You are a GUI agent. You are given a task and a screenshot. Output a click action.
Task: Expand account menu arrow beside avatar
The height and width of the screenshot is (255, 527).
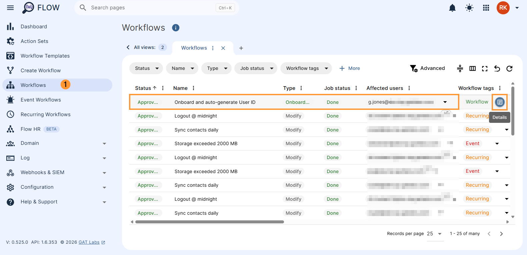coord(517,8)
